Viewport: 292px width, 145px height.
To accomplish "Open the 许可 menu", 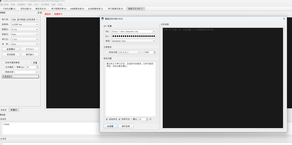I will [x=36, y=4].
